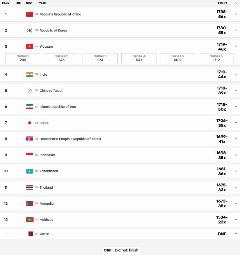Expand India's result details chevron
Screen dimensions: 240x255
236,74
